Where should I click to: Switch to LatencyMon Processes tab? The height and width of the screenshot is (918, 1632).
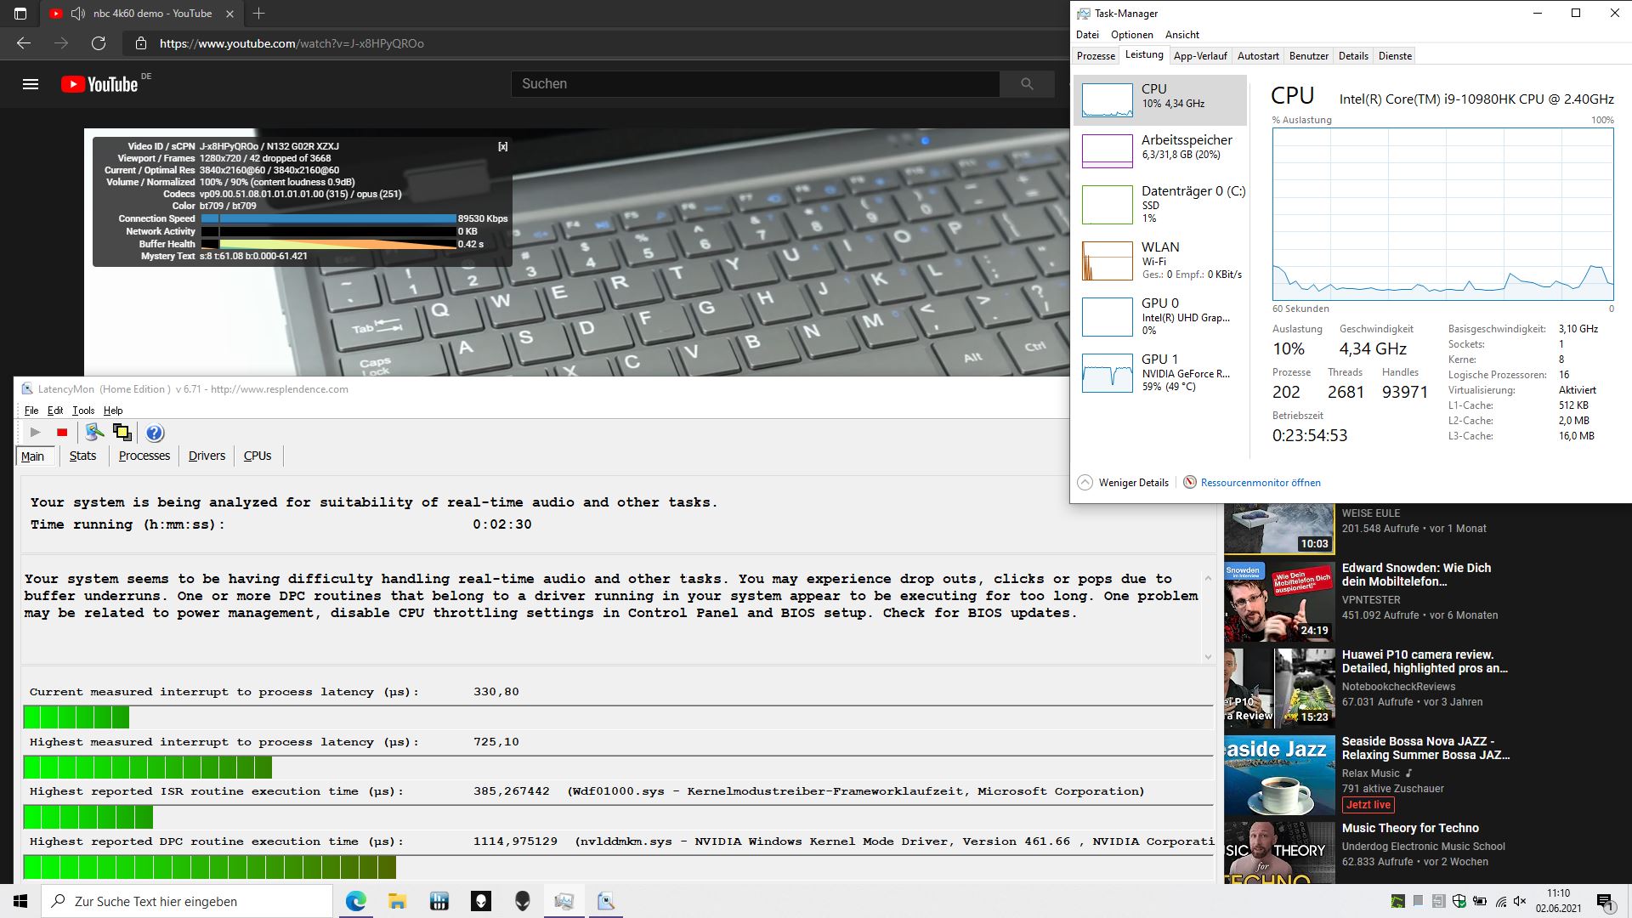pos(144,456)
